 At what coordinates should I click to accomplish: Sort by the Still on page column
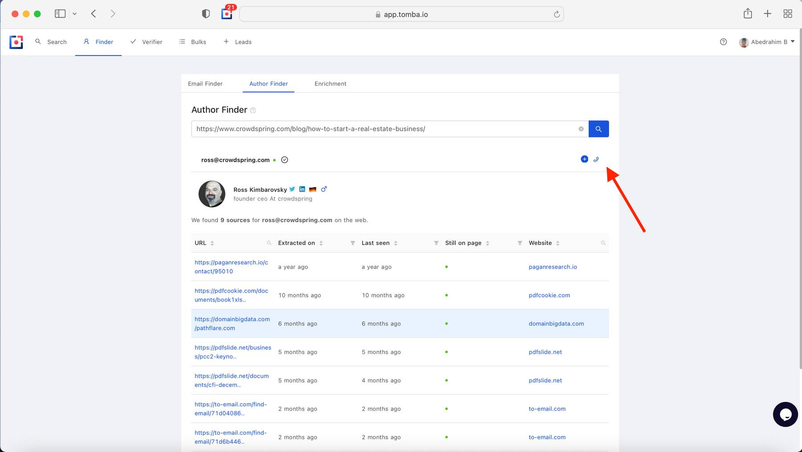[x=487, y=243]
